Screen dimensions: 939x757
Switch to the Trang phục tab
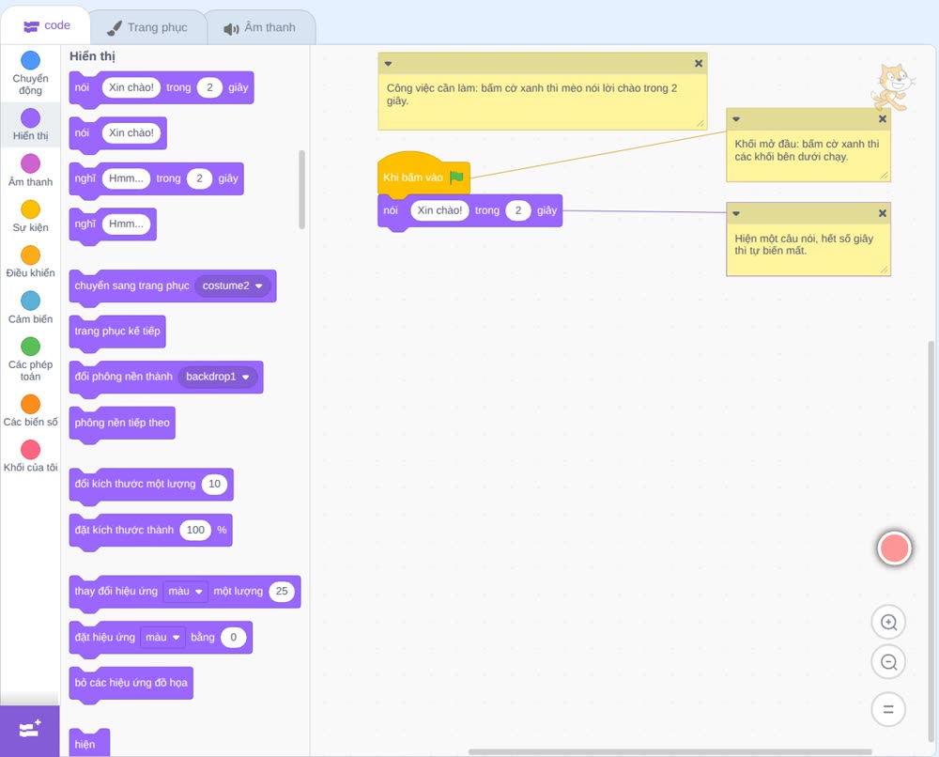click(147, 27)
